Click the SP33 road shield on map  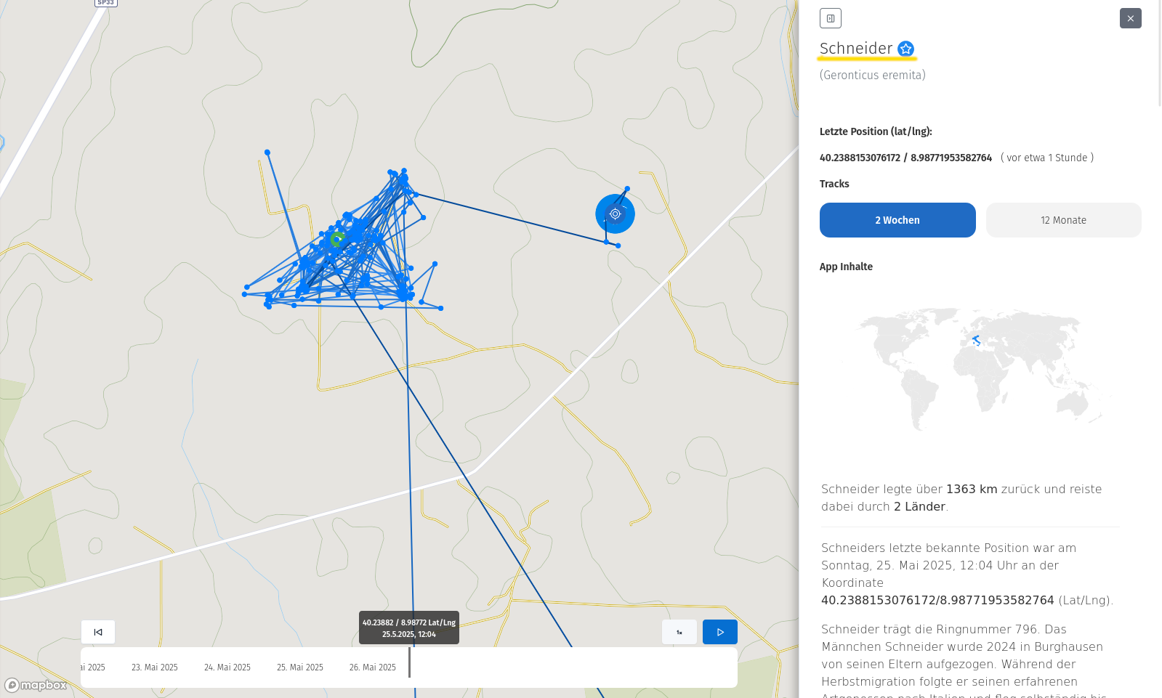106,3
